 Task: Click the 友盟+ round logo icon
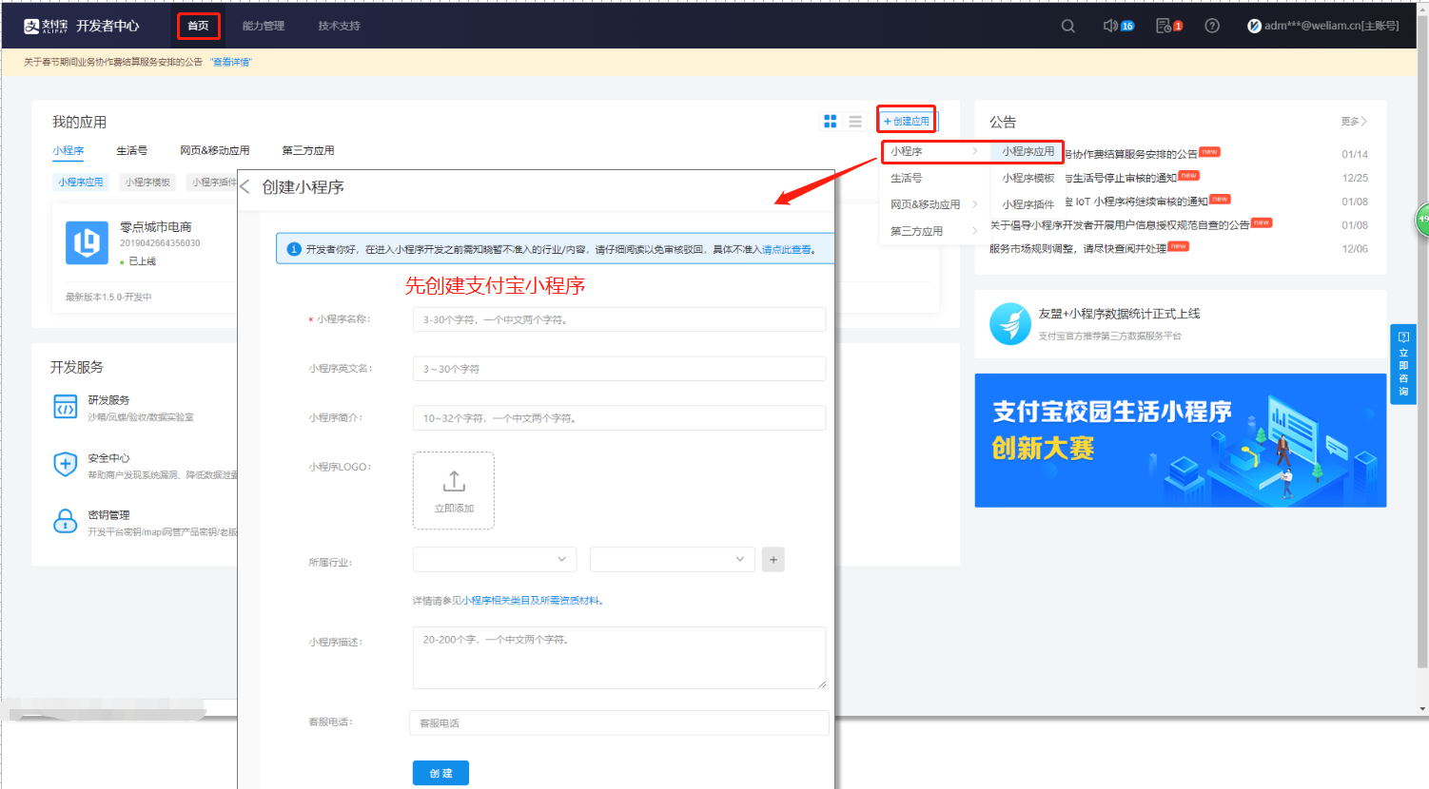pos(1010,324)
